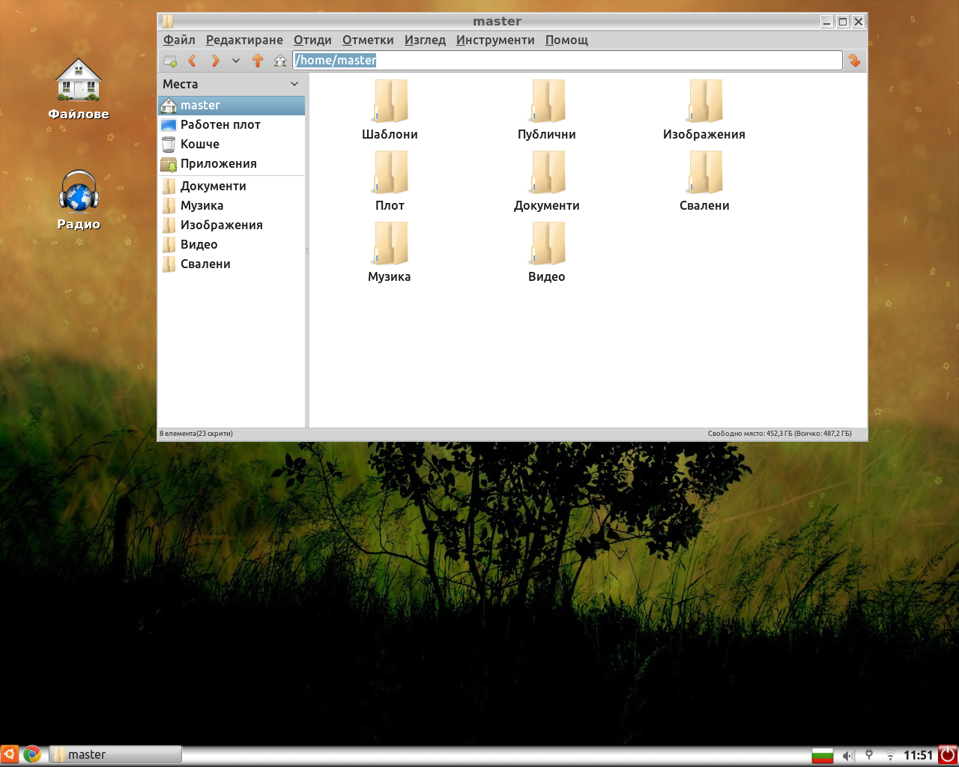The width and height of the screenshot is (959, 767).
Task: Select Музика bookmark in the sidebar
Action: (x=232, y=206)
